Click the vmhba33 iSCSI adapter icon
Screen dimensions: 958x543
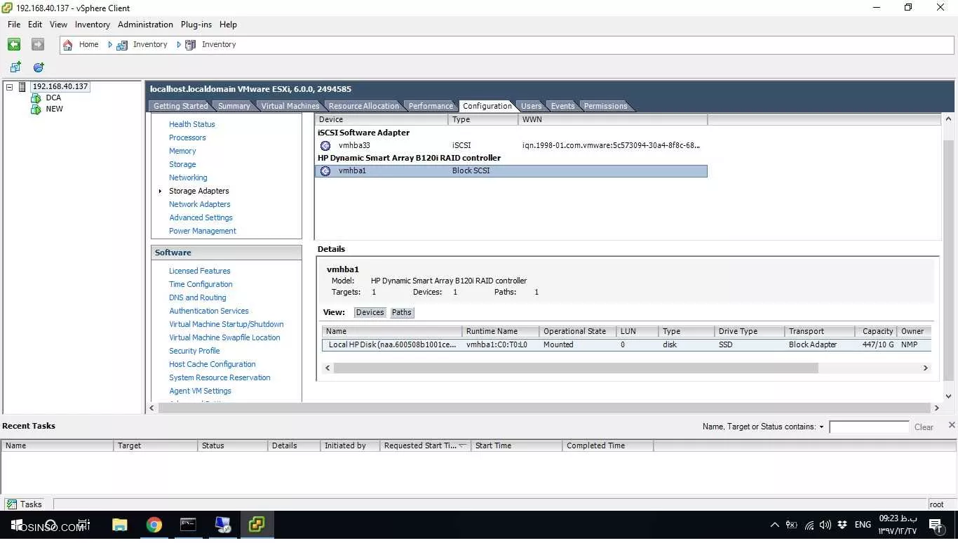pyautogui.click(x=325, y=146)
